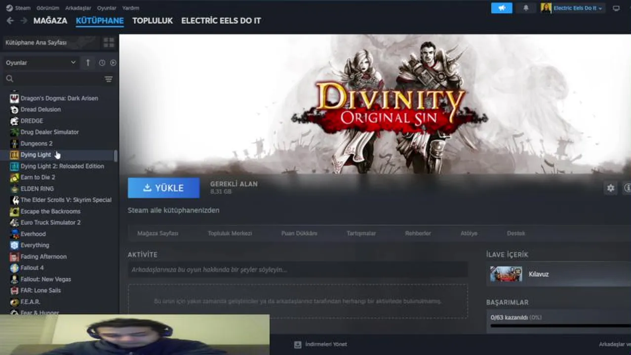Open the Kılavuz DLC thumbnail

[506, 274]
